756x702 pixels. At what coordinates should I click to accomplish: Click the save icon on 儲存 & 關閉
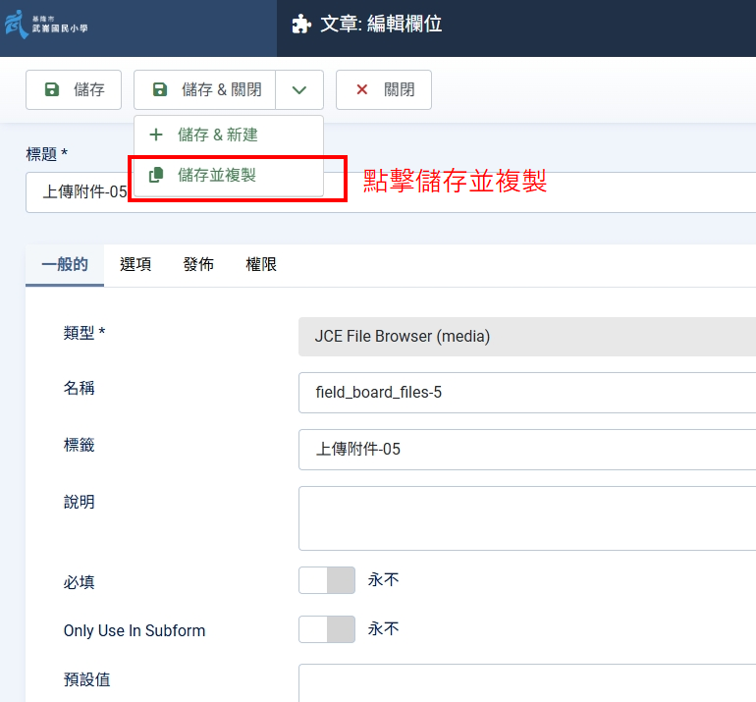tap(160, 89)
